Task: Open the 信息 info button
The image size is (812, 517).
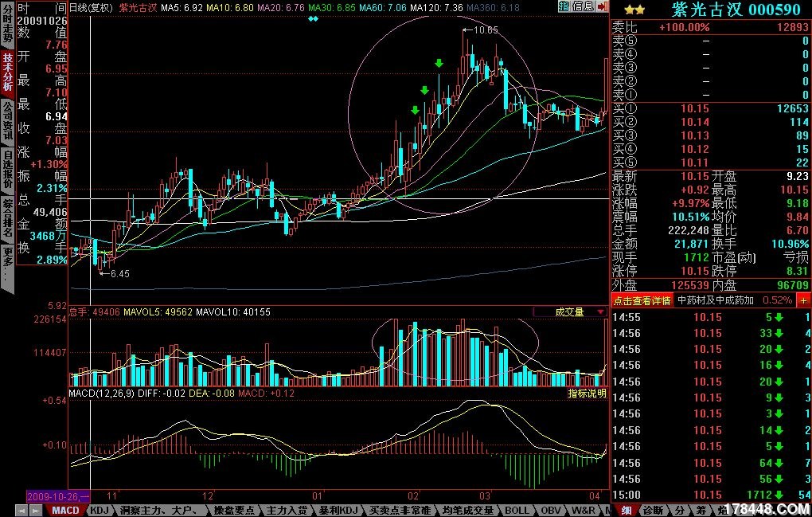Action: point(583,6)
